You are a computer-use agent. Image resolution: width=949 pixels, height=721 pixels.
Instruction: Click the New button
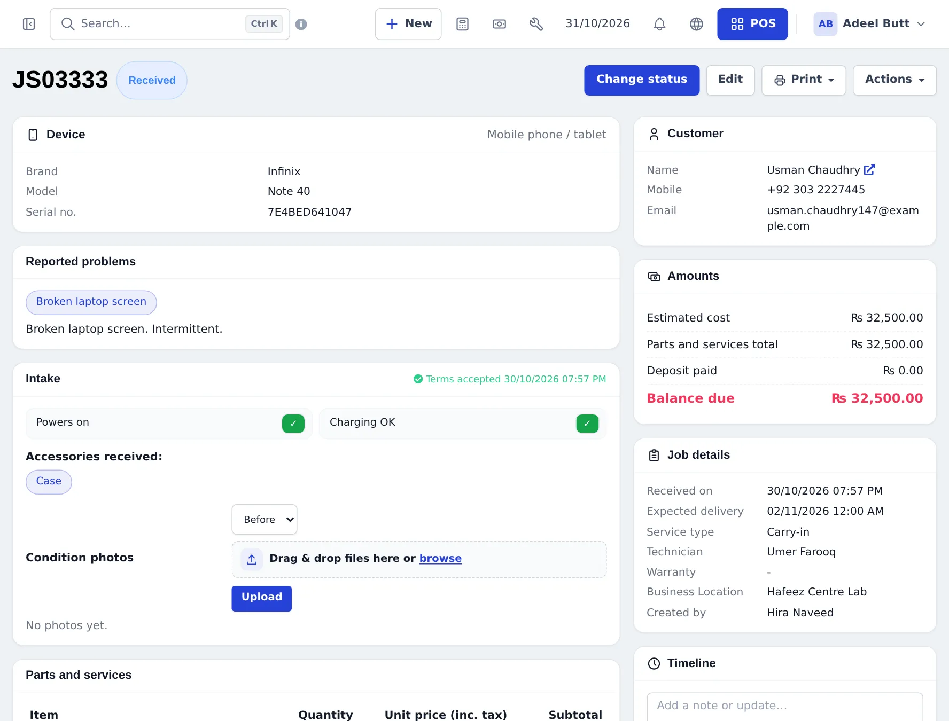(x=408, y=24)
